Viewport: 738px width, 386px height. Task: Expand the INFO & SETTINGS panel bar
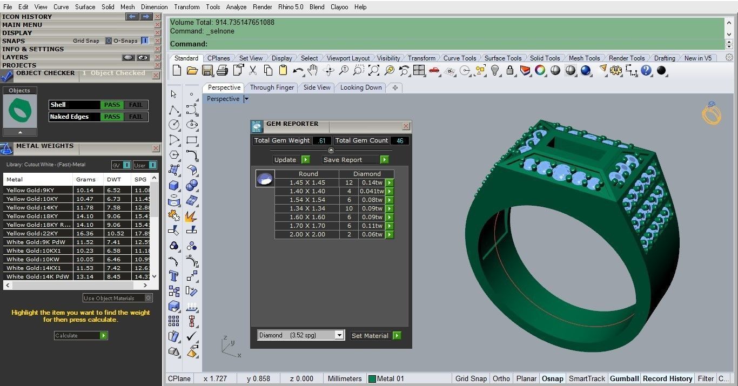click(77, 49)
